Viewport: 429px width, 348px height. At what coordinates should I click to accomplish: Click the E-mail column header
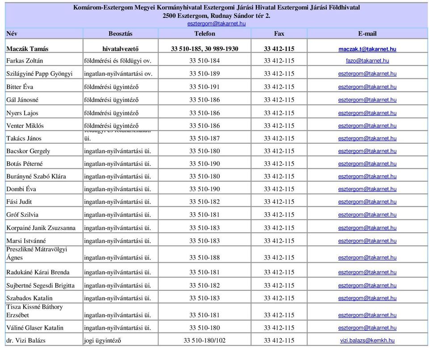pos(367,34)
